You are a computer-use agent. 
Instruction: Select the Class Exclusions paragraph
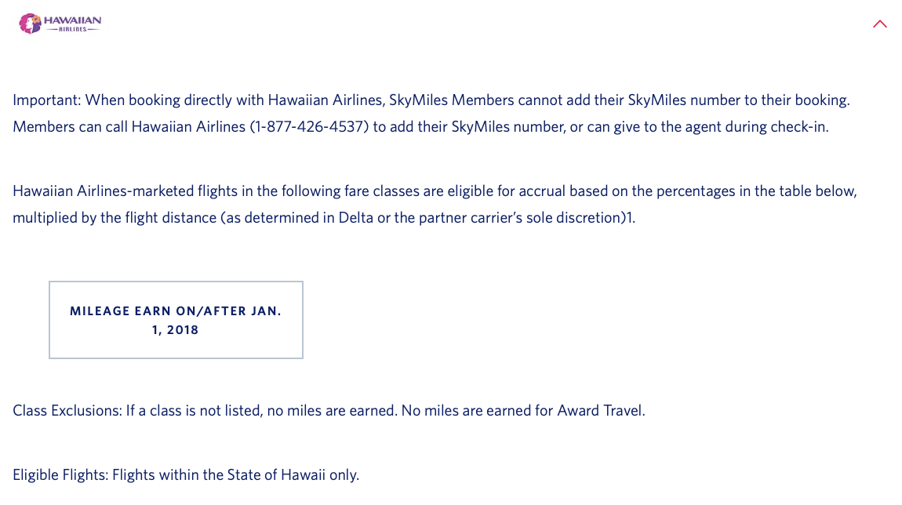point(329,409)
